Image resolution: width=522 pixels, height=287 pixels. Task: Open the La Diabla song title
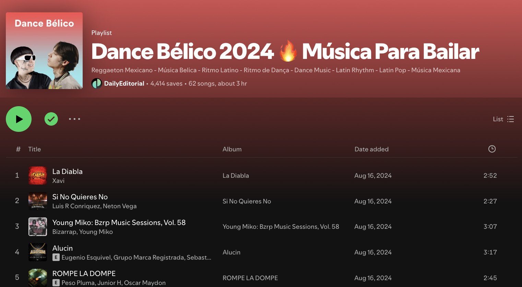coord(68,171)
